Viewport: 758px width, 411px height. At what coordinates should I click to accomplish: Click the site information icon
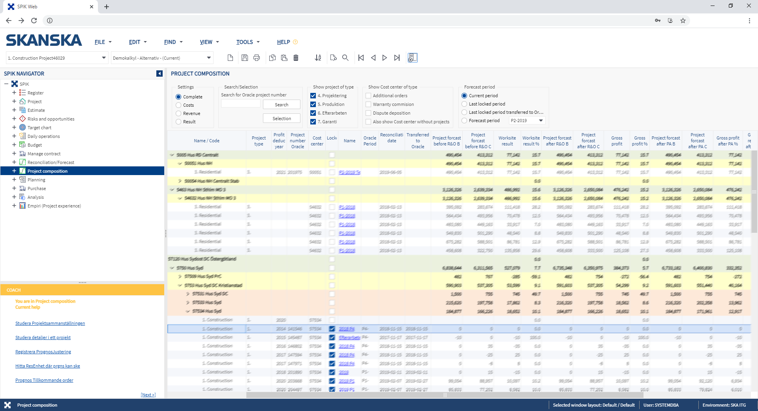(50, 21)
